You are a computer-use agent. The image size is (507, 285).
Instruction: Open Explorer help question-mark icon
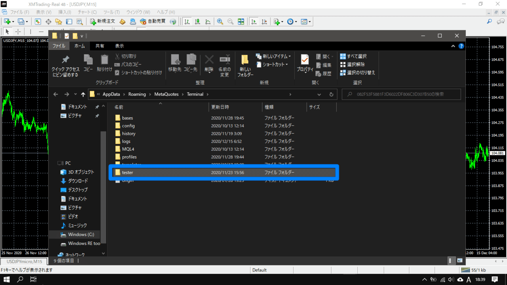point(461,46)
